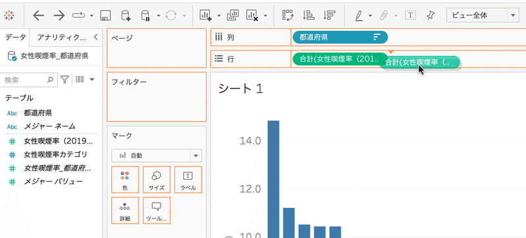The image size is (526, 238).
Task: Open the 詳細 mark card
Action: (125, 210)
